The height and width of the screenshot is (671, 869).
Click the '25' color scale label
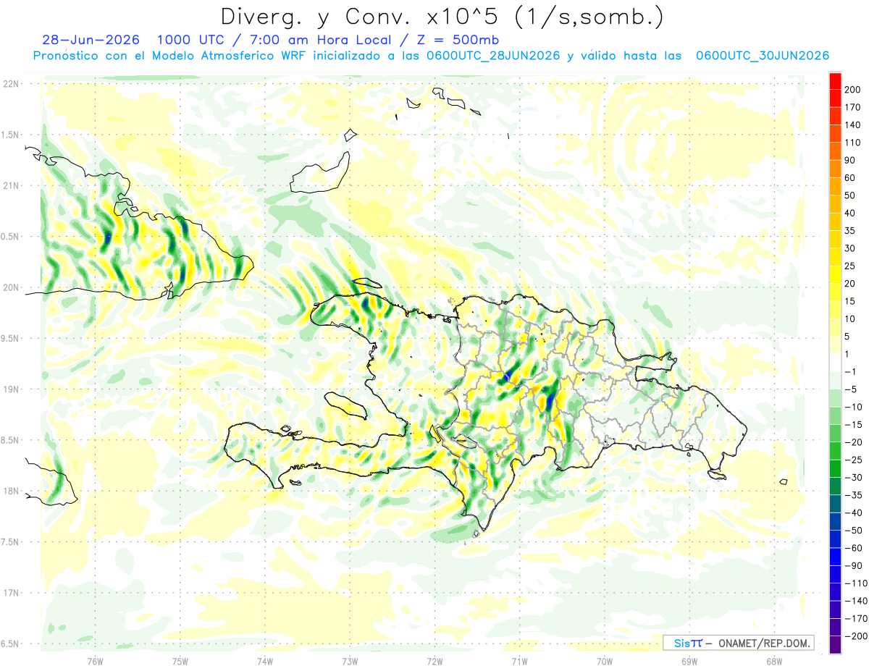[851, 266]
